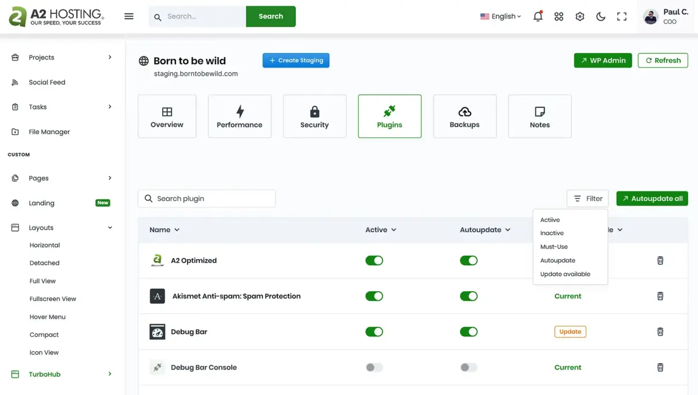
Task: Sort by the Name column header
Action: click(x=164, y=230)
